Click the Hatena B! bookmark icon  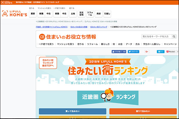[161, 51]
